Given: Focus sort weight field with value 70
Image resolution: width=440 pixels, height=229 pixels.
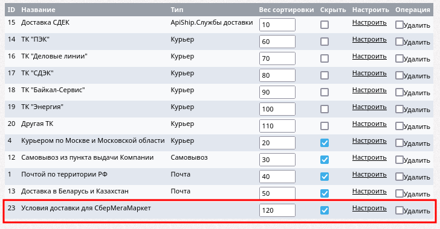Looking at the screenshot, I should (277, 58).
